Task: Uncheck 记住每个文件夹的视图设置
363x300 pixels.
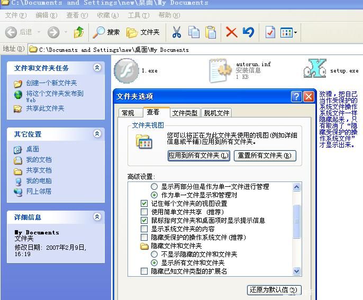Action: (144, 204)
